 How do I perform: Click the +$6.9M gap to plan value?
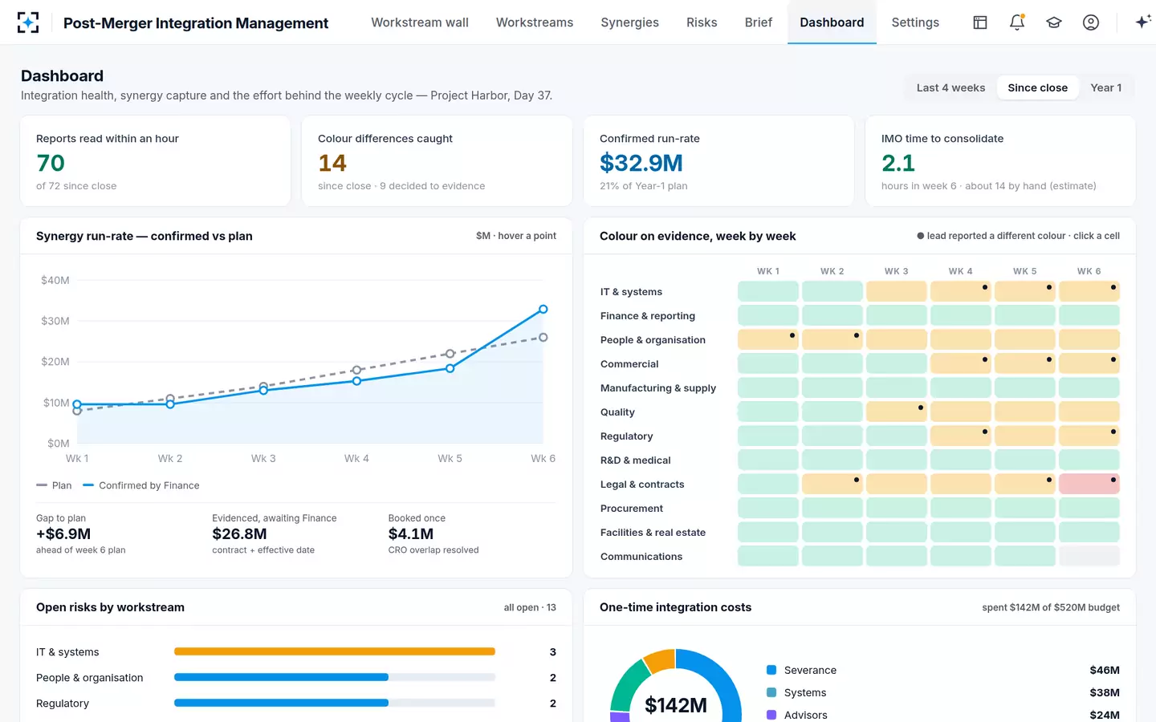click(x=63, y=533)
